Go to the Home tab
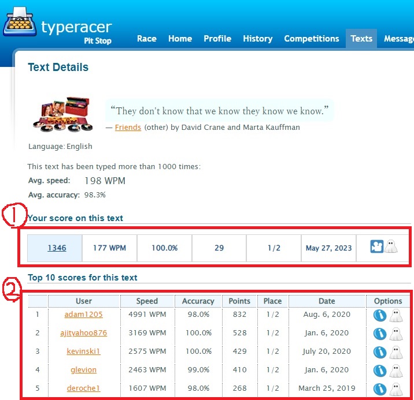The height and width of the screenshot is (400, 414). (180, 39)
